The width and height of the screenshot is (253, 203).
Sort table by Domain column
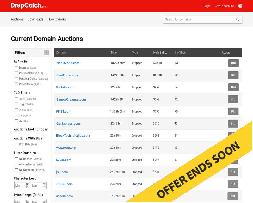point(61,53)
